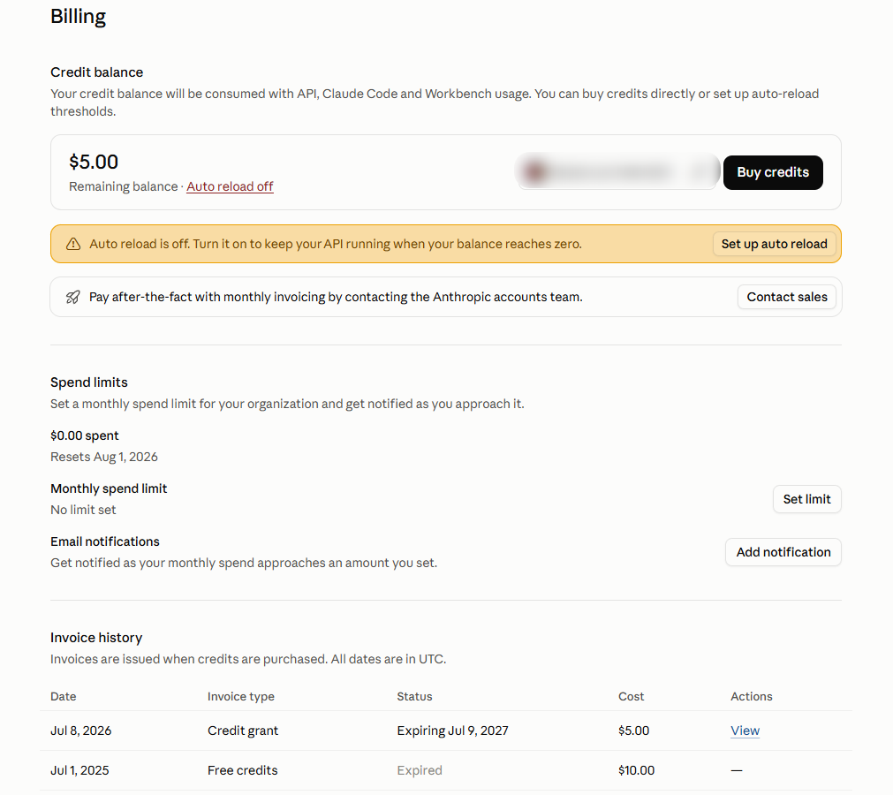Select the Credit grant invoice row
The height and width of the screenshot is (795, 893).
[446, 731]
